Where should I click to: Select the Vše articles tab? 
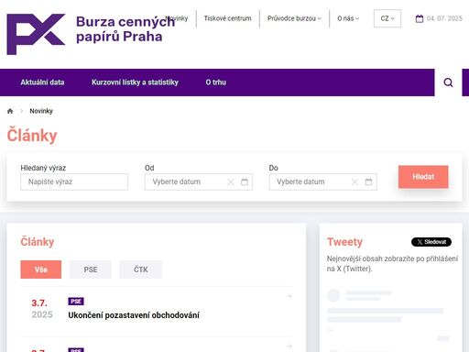(x=41, y=269)
